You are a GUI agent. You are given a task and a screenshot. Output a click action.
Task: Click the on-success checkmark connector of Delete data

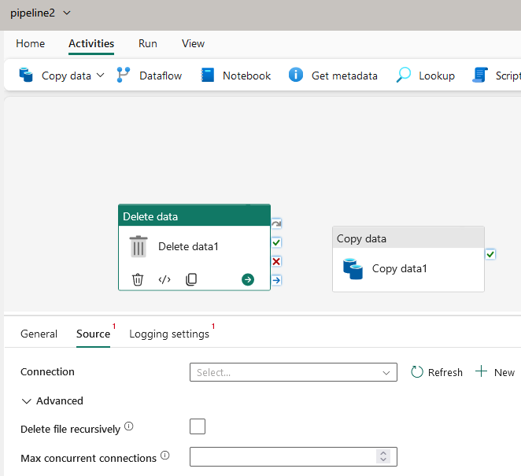coord(276,242)
